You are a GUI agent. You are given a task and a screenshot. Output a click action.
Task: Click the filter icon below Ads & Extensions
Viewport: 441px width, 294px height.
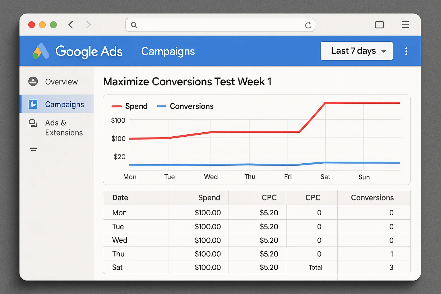[x=33, y=149]
